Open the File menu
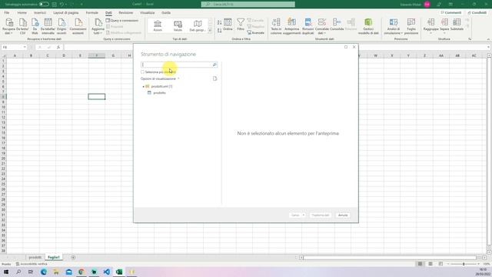Screen dimensions: 492x277 pos(7,13)
